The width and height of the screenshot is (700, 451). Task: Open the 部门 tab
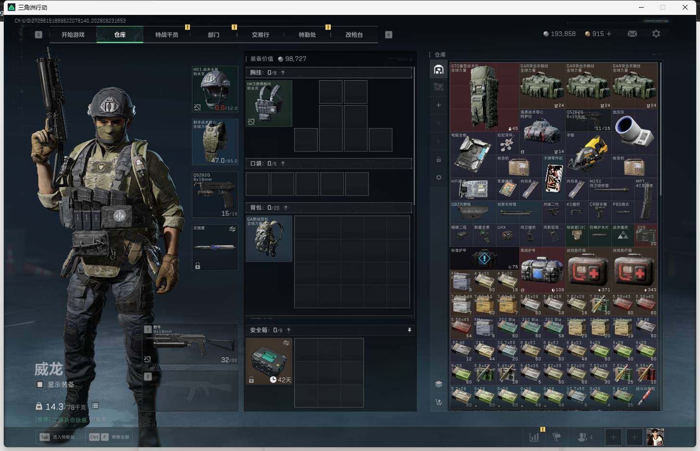point(213,35)
